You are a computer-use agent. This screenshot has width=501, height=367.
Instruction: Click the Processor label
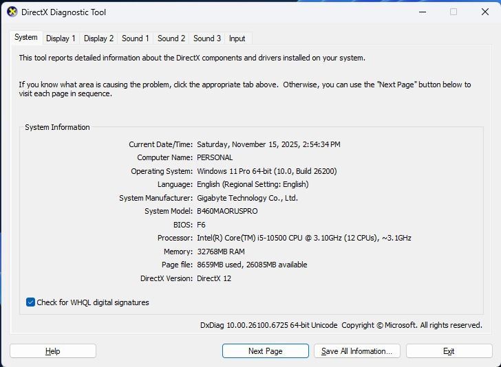pyautogui.click(x=175, y=238)
